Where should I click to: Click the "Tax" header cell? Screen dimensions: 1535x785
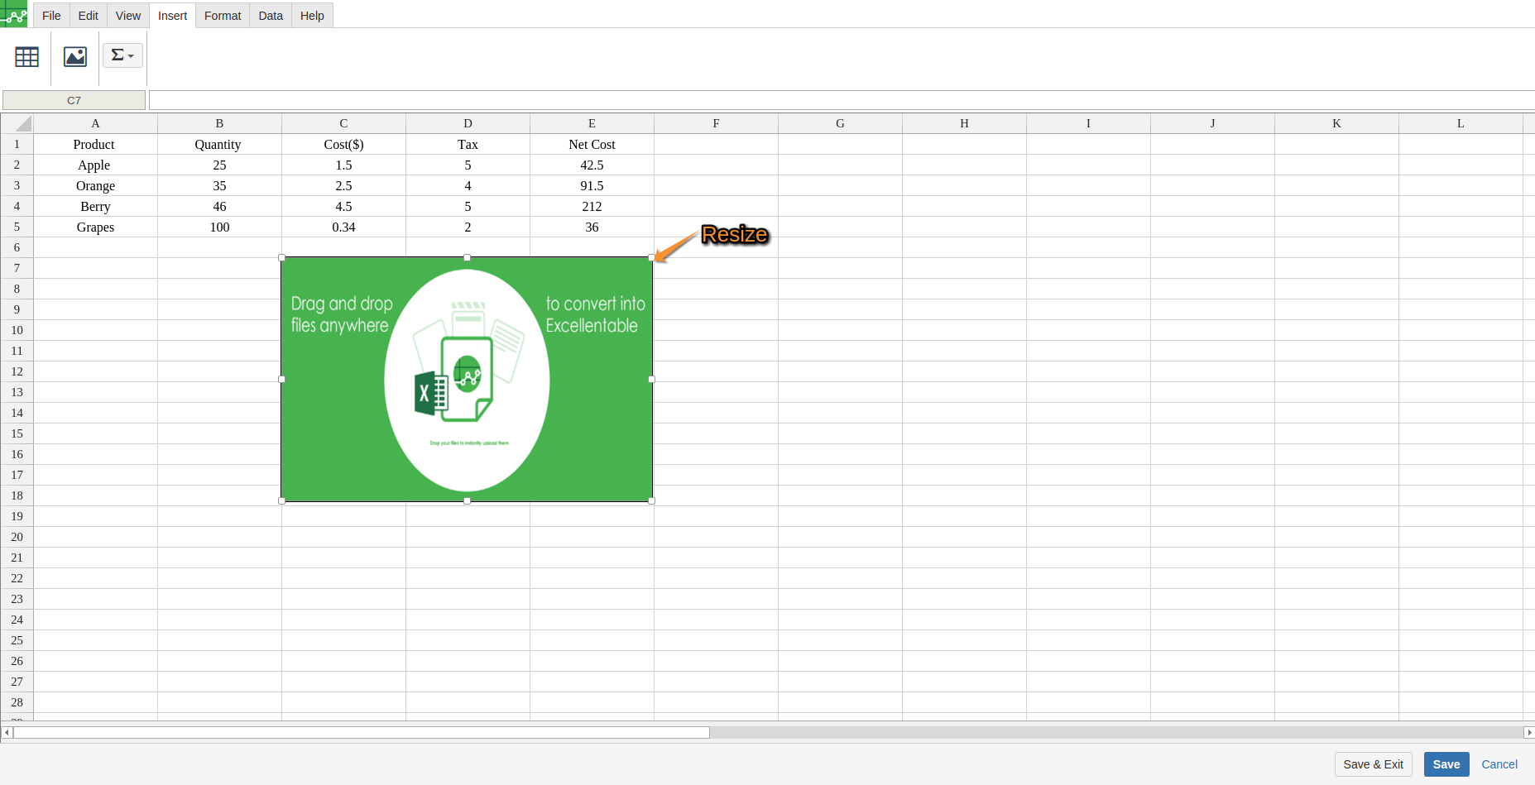pos(468,144)
